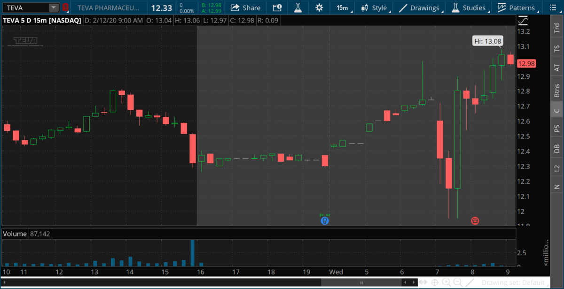Open the TS side tab

(x=557, y=48)
